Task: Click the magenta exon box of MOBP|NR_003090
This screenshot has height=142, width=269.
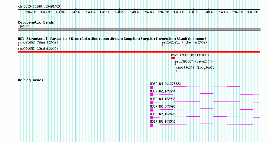Action: [151, 110]
